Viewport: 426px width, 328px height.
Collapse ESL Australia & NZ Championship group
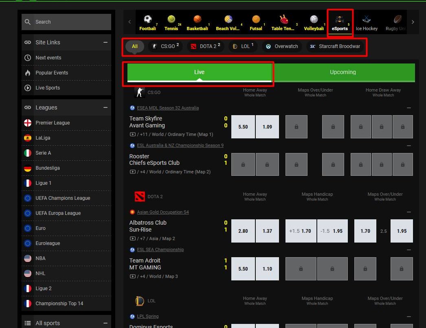click(x=408, y=146)
